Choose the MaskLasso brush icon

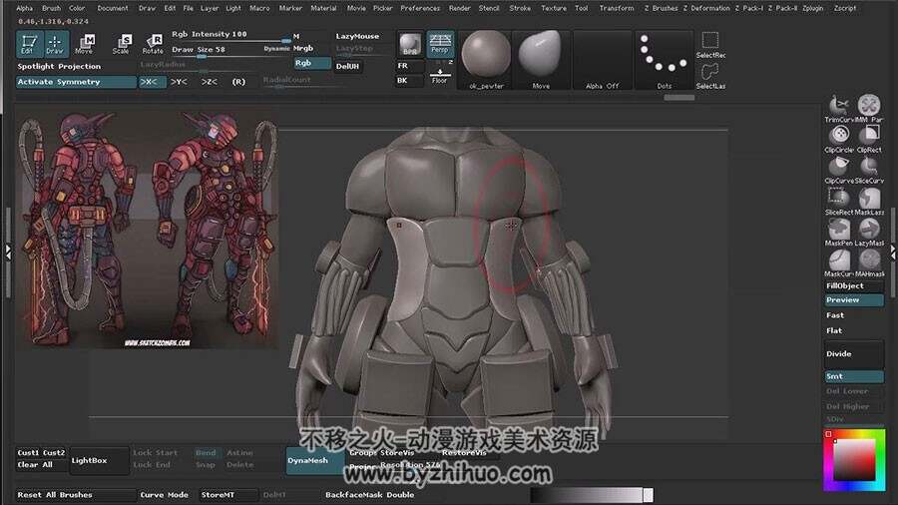point(869,202)
